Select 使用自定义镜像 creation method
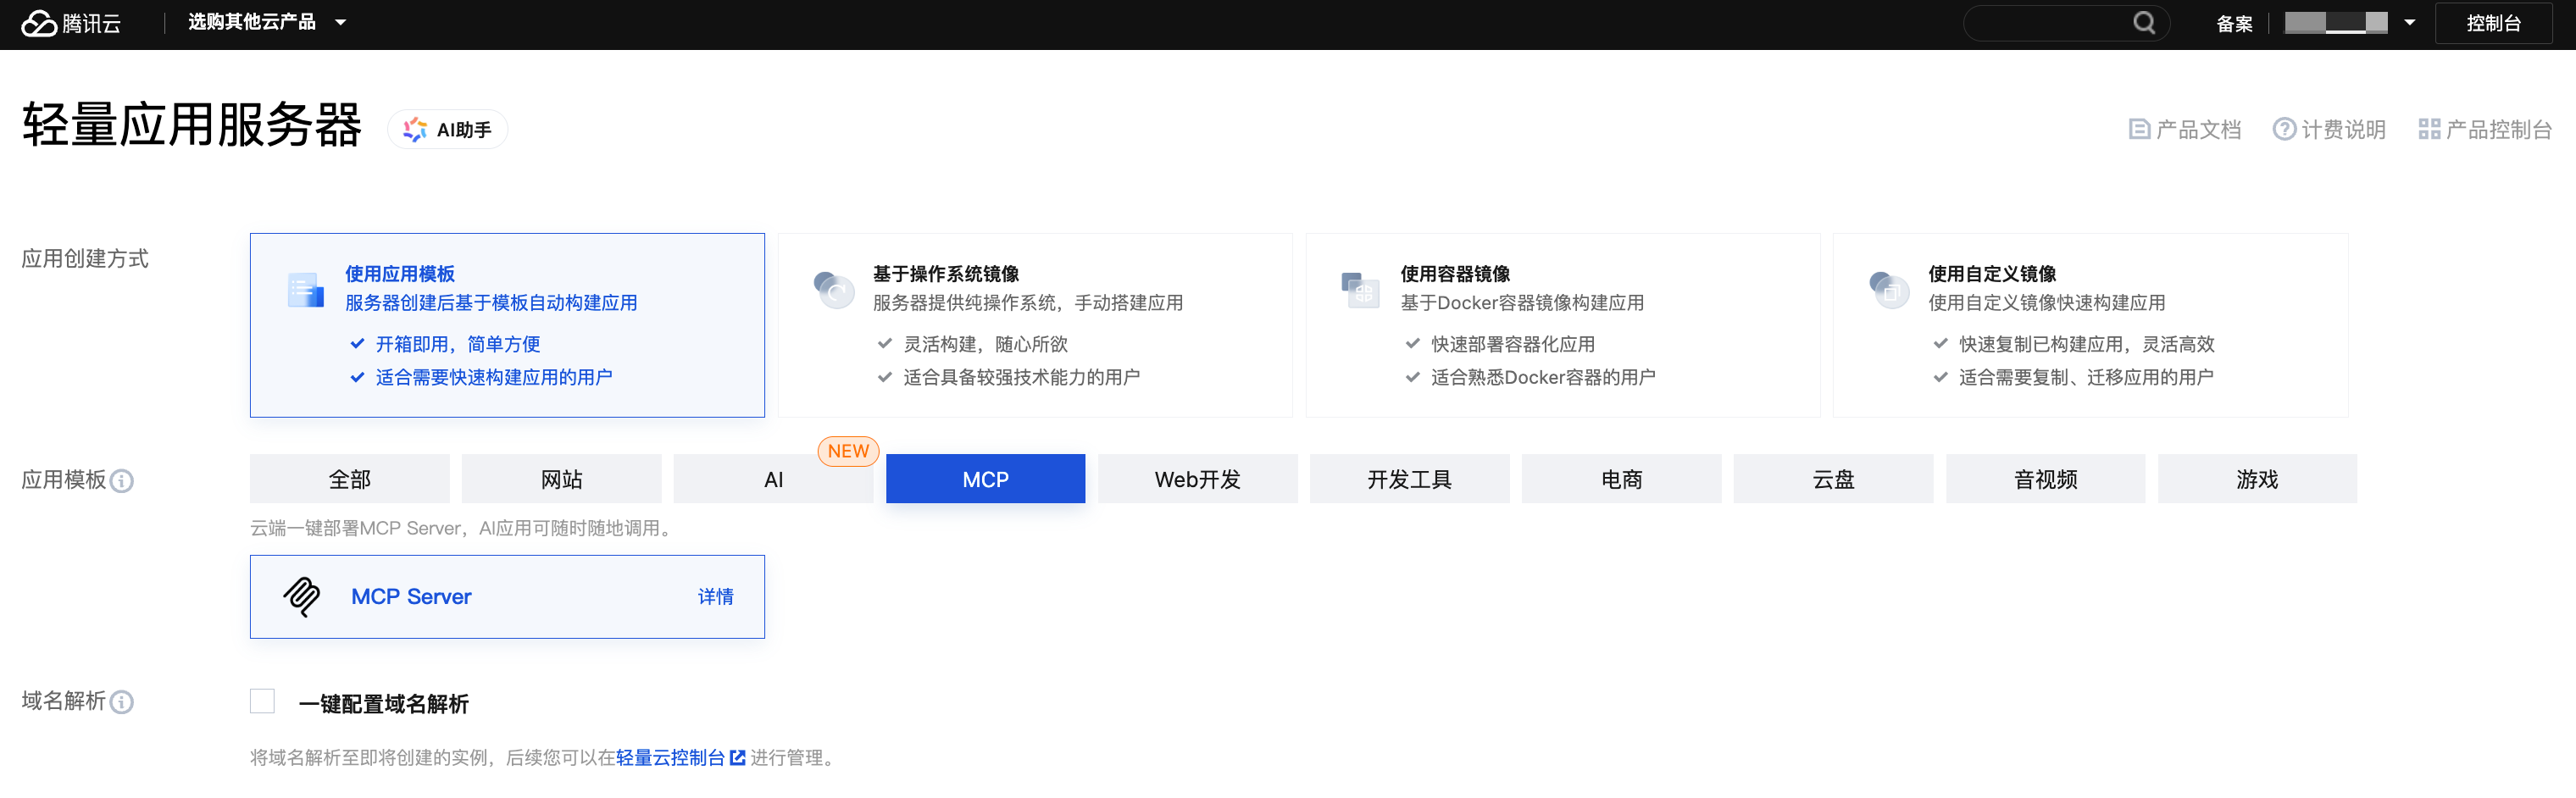This screenshot has width=2576, height=798. pyautogui.click(x=2091, y=325)
